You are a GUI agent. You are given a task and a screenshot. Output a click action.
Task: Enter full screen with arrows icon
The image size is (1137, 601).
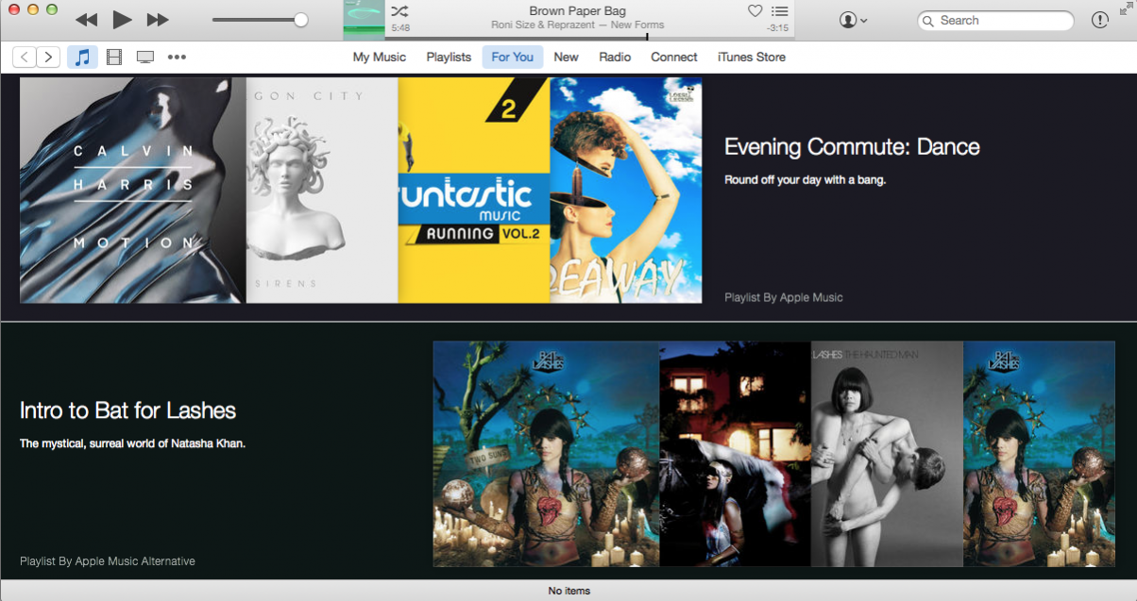(x=1126, y=8)
